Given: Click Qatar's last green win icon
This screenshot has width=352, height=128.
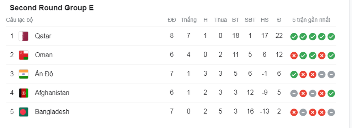Looking at the screenshot, I should (331, 37).
